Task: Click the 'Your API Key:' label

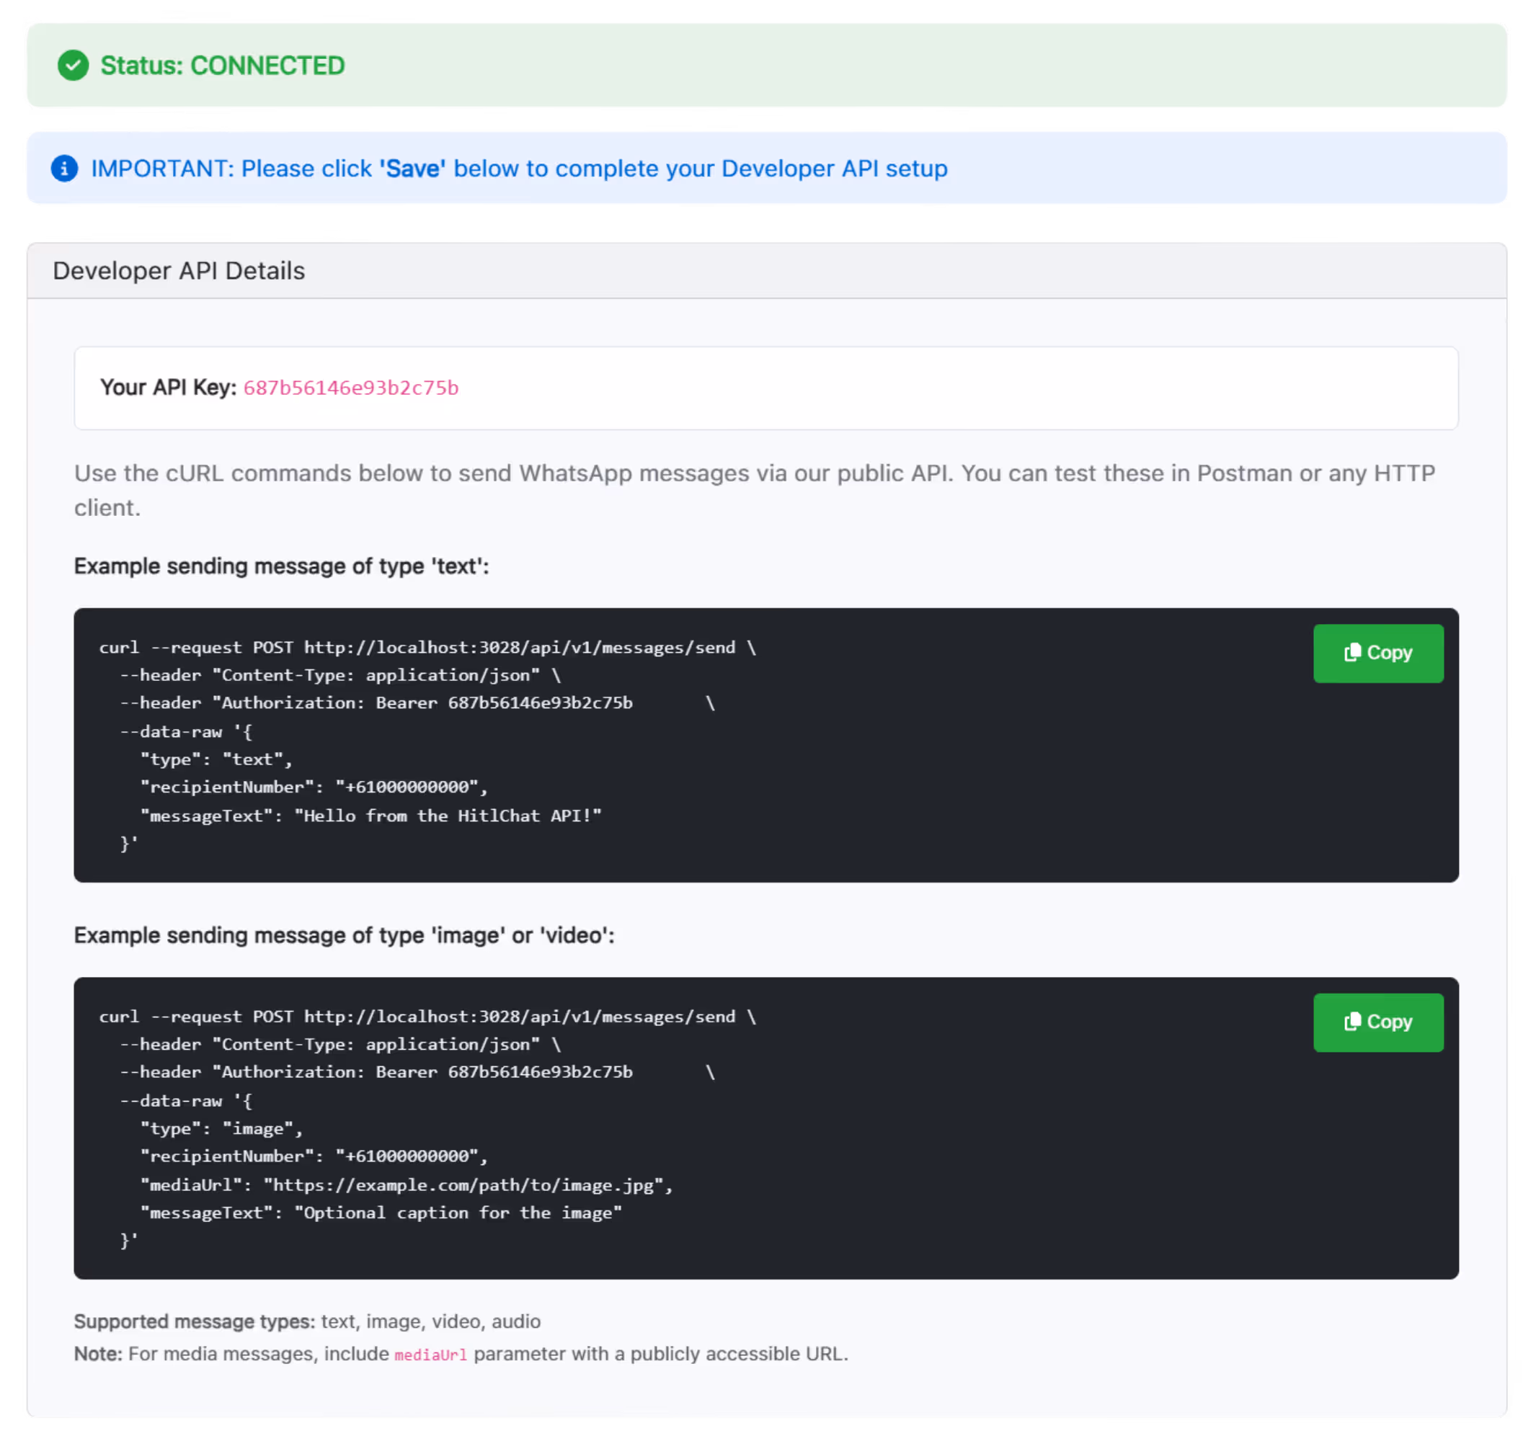Action: (169, 388)
